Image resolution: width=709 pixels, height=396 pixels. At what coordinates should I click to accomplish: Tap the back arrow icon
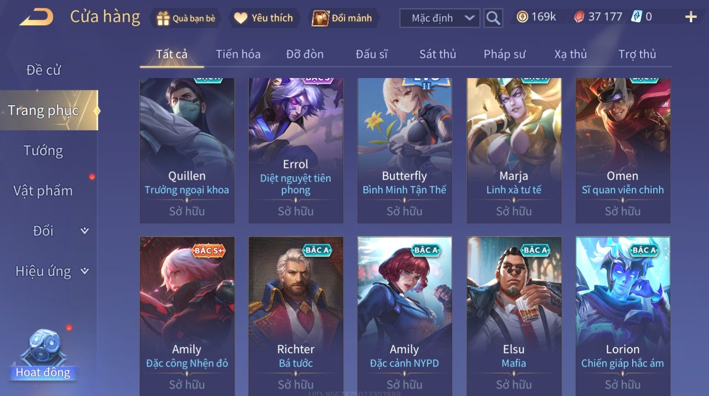point(36,17)
